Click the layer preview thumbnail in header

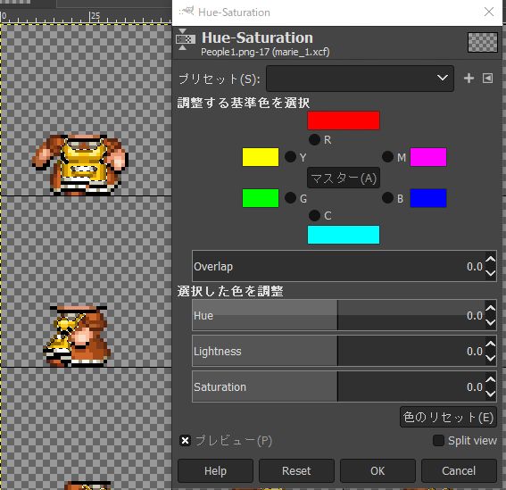tap(483, 42)
